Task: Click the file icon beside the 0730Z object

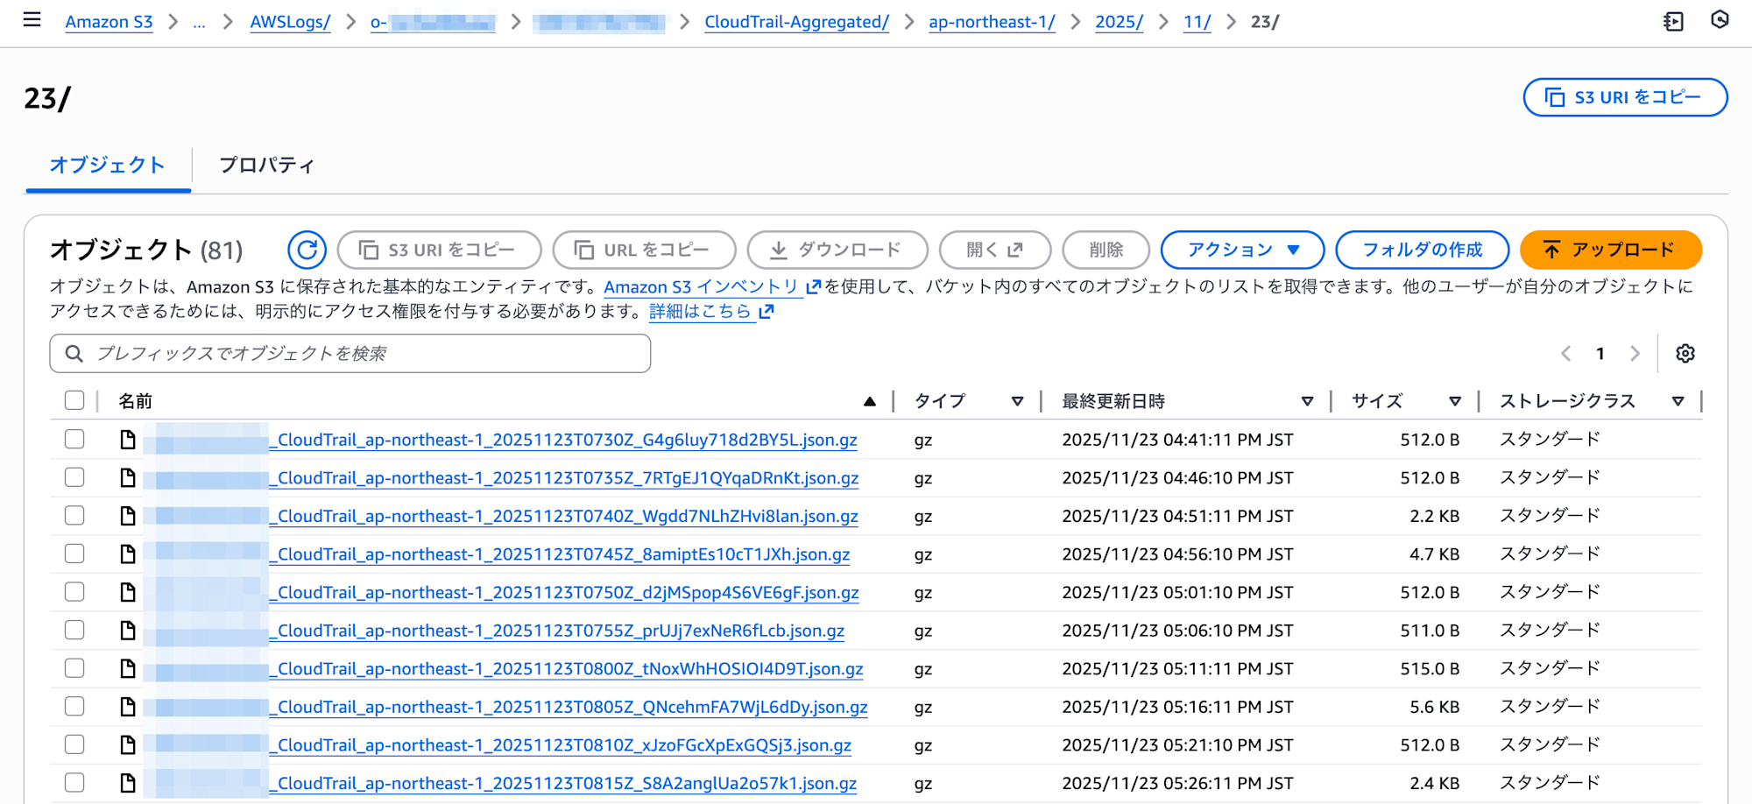Action: tap(128, 439)
